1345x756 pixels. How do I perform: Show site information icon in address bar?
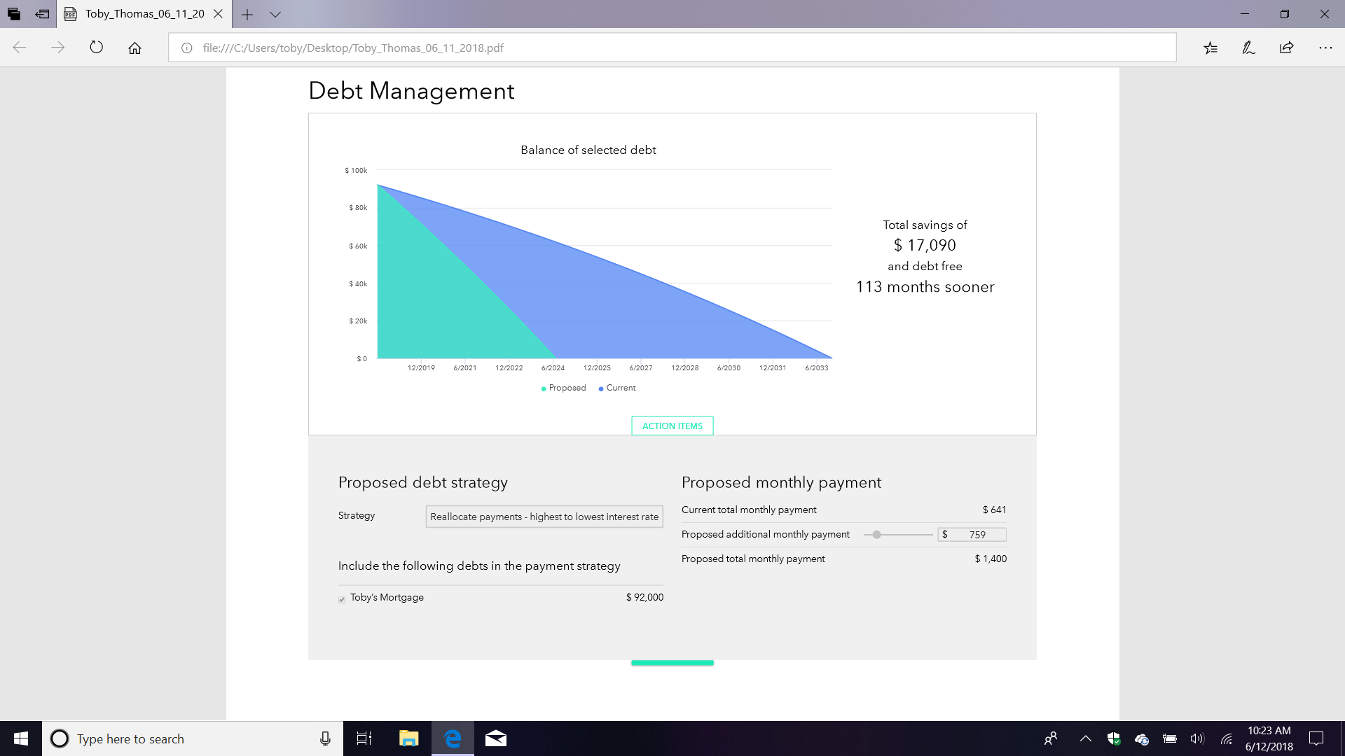click(x=187, y=48)
